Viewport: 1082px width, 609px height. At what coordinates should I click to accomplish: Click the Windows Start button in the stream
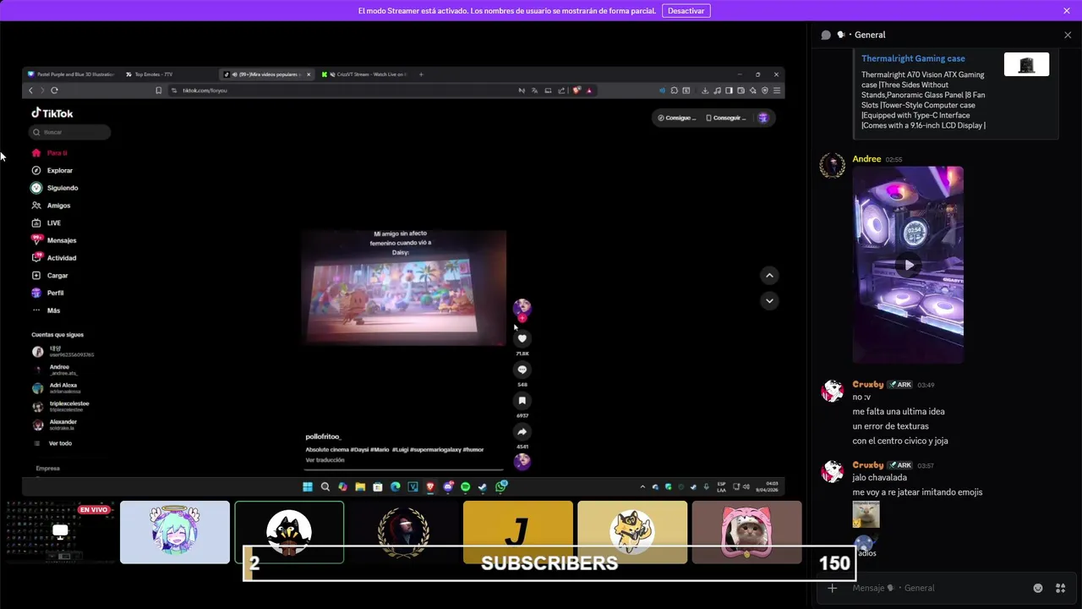(x=308, y=486)
